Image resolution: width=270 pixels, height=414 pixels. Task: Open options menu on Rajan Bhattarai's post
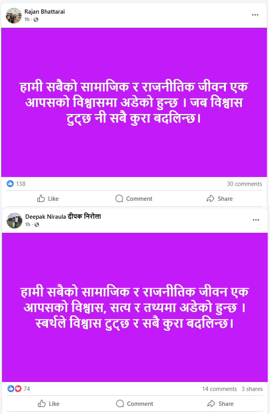tap(255, 15)
